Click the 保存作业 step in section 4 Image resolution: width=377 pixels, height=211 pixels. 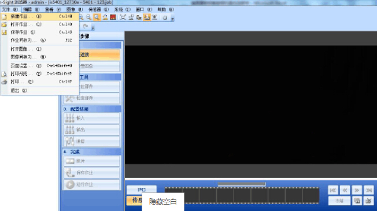pos(91,173)
